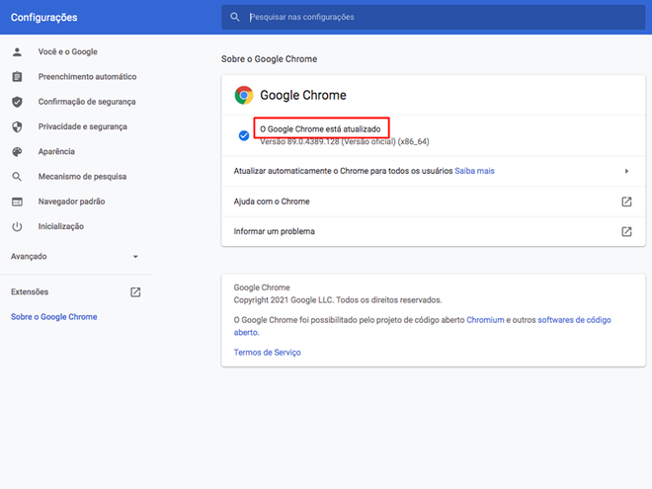Open the Chromium project link
Screen dimensions: 652x489
(485, 320)
